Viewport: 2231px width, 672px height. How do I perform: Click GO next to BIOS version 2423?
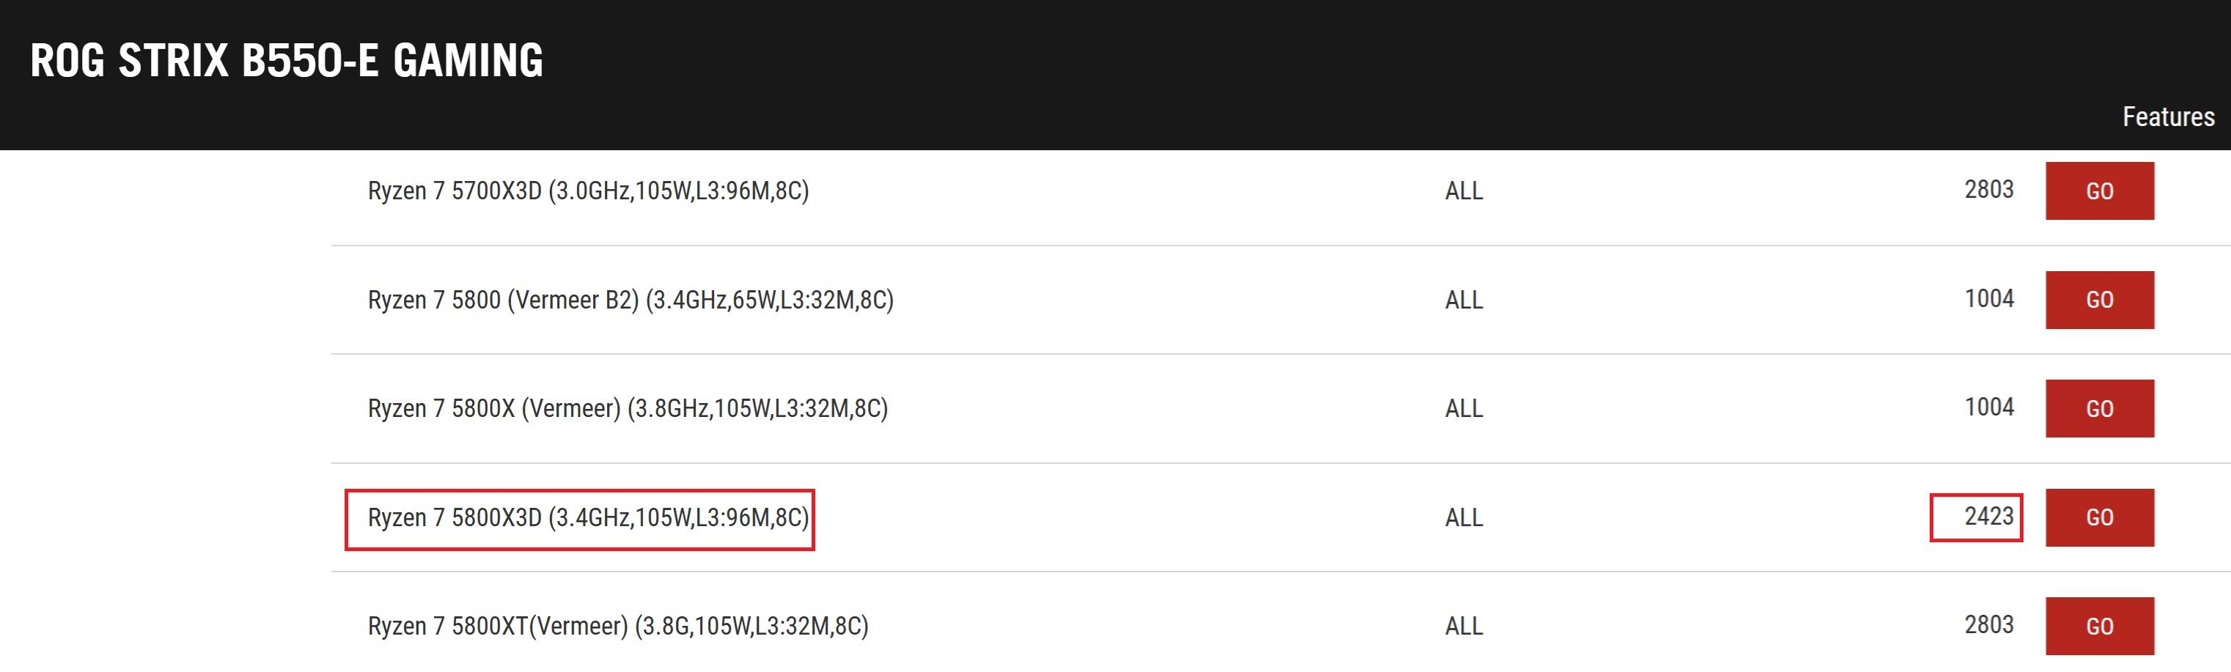point(2098,517)
